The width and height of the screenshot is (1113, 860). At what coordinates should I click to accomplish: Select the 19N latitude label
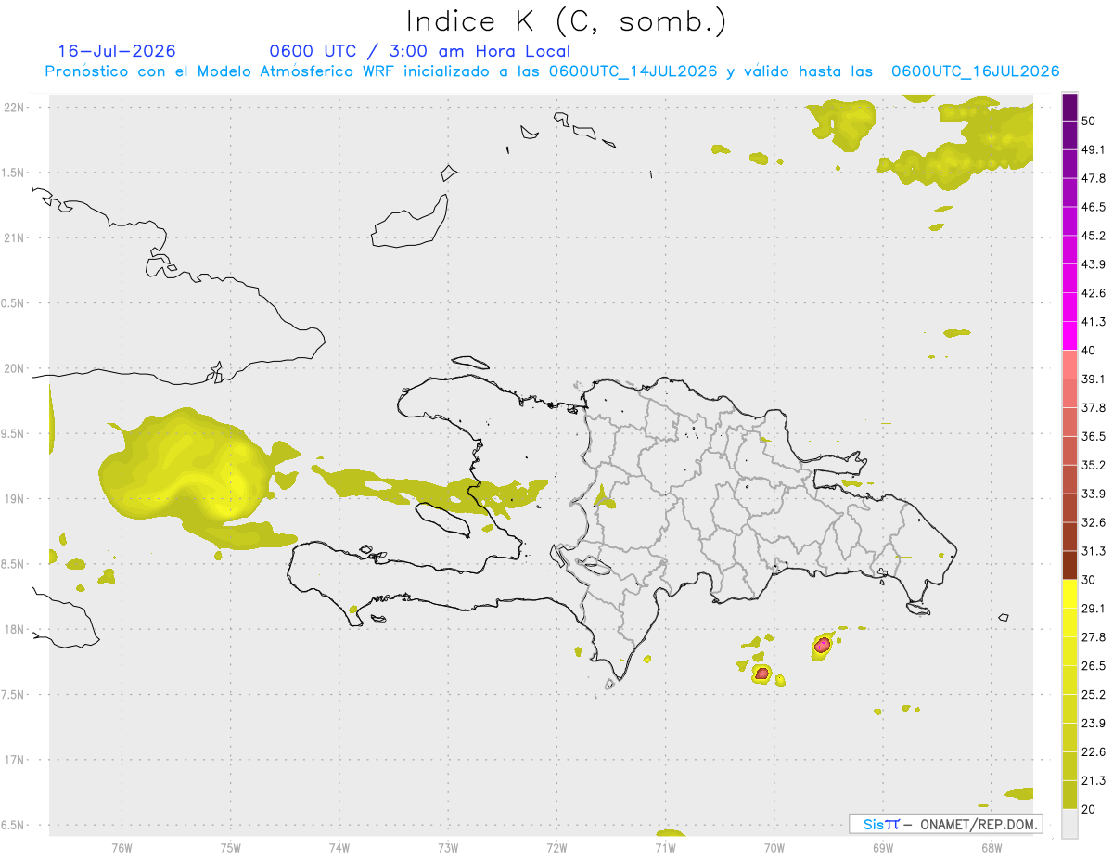[16, 499]
